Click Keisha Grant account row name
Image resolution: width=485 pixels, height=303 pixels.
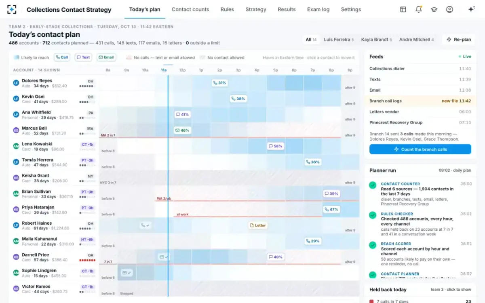[x=36, y=176]
